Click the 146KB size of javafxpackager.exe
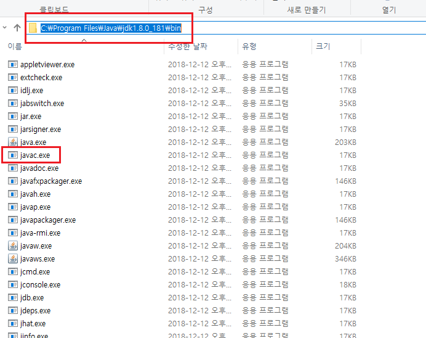The height and width of the screenshot is (338, 426). pos(345,181)
